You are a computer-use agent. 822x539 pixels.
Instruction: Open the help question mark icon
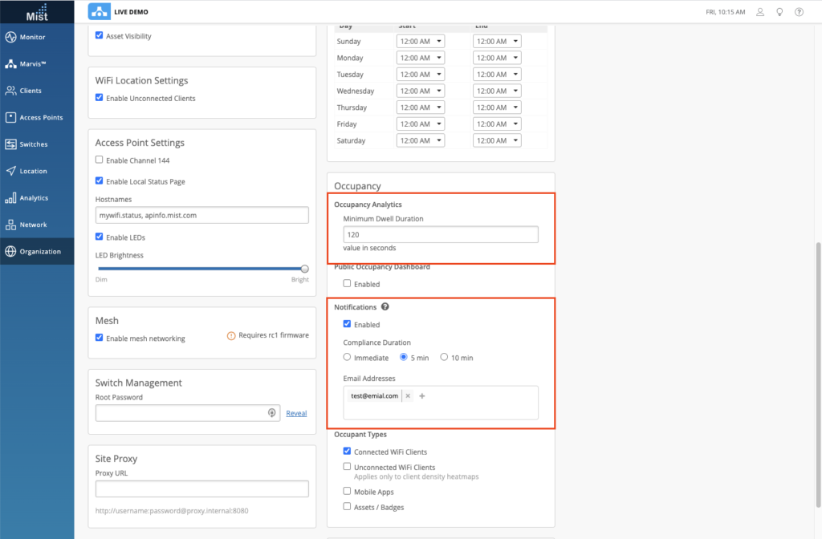pyautogui.click(x=799, y=12)
